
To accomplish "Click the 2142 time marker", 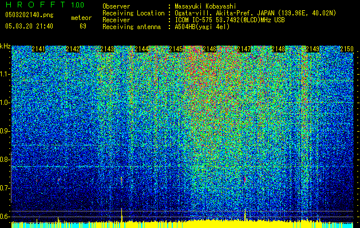I will [x=73, y=48].
